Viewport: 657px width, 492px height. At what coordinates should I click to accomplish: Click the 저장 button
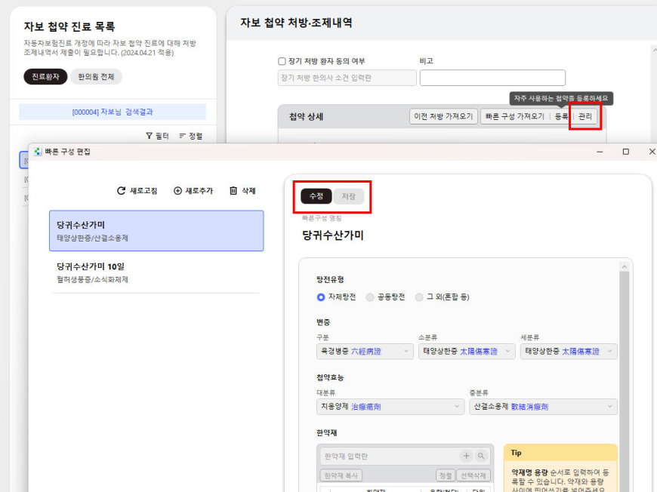click(x=349, y=196)
